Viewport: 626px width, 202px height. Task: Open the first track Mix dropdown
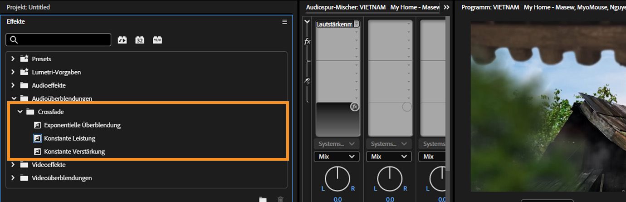tap(336, 157)
